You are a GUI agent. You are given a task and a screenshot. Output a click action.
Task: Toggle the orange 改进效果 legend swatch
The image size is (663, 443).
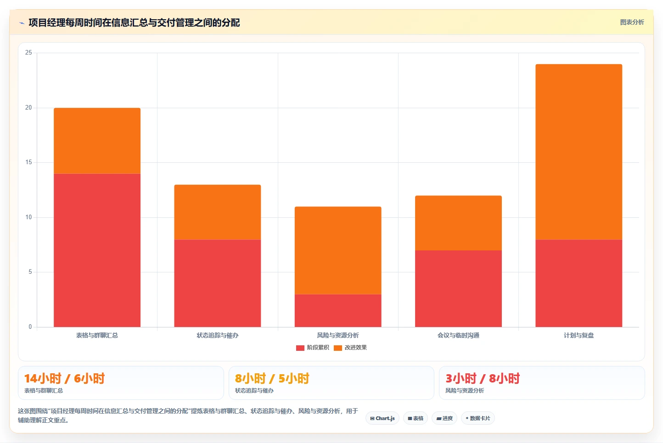pos(338,348)
